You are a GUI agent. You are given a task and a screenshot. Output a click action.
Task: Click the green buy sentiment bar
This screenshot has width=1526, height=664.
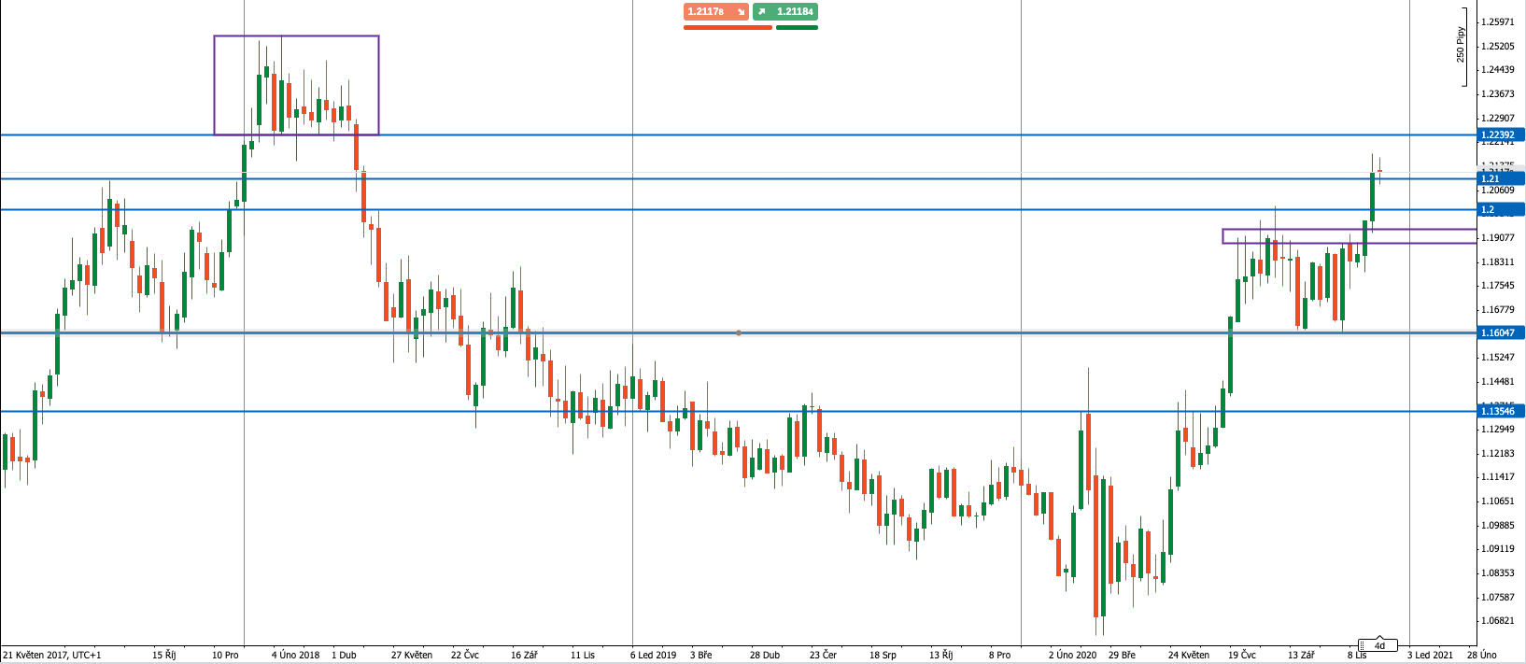click(x=797, y=27)
